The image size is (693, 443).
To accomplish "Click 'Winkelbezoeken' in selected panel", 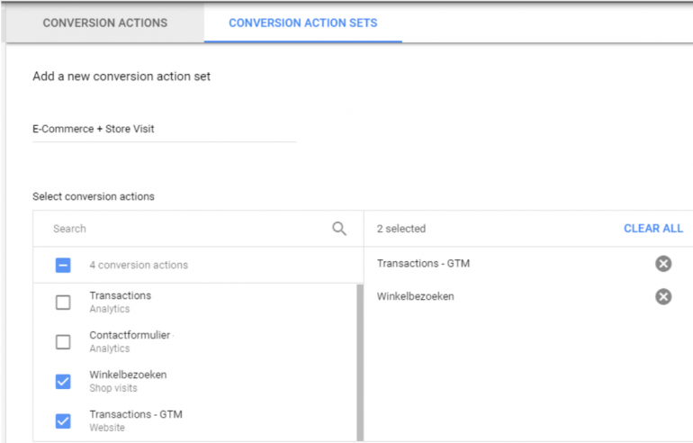I will point(415,296).
